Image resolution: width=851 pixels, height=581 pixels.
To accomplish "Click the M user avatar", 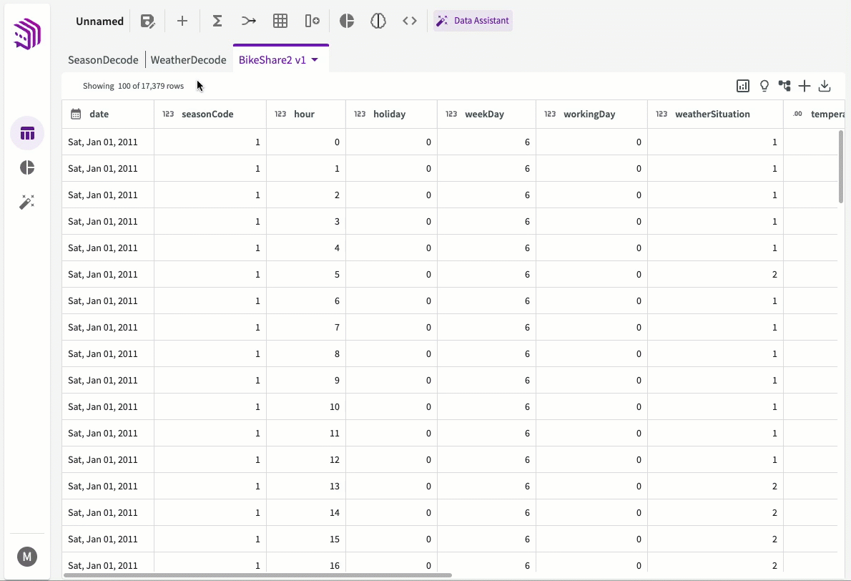I will point(27,557).
